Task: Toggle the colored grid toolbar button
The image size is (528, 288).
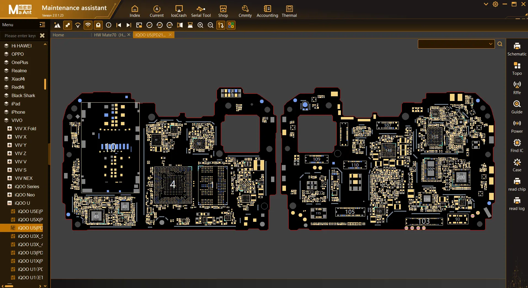Action: (x=231, y=25)
